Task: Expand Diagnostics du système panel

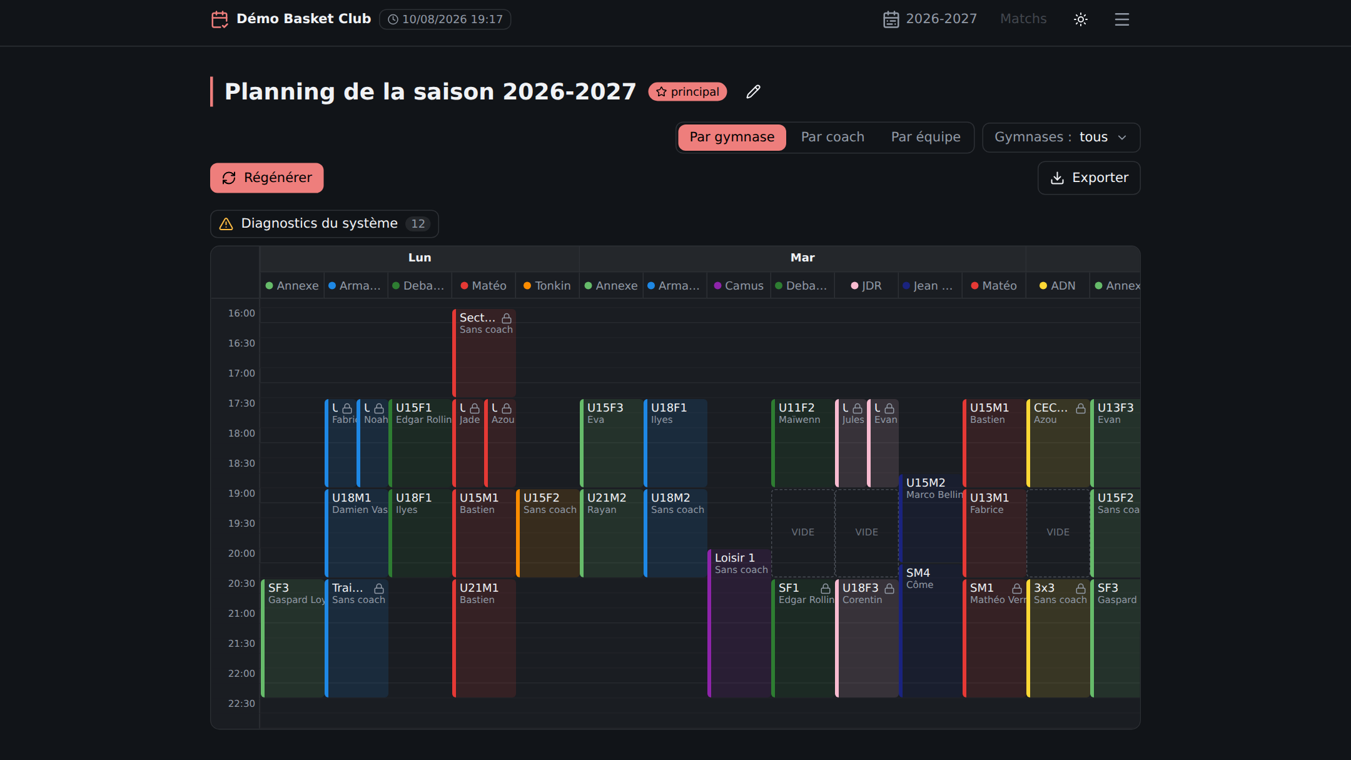Action: point(325,224)
